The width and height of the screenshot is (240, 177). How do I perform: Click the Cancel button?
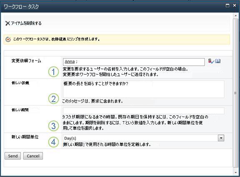click(33, 156)
